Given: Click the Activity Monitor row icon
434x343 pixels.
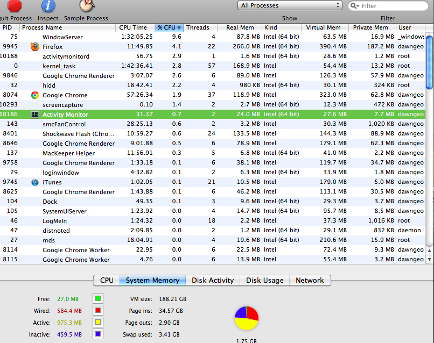Looking at the screenshot, I should click(35, 115).
